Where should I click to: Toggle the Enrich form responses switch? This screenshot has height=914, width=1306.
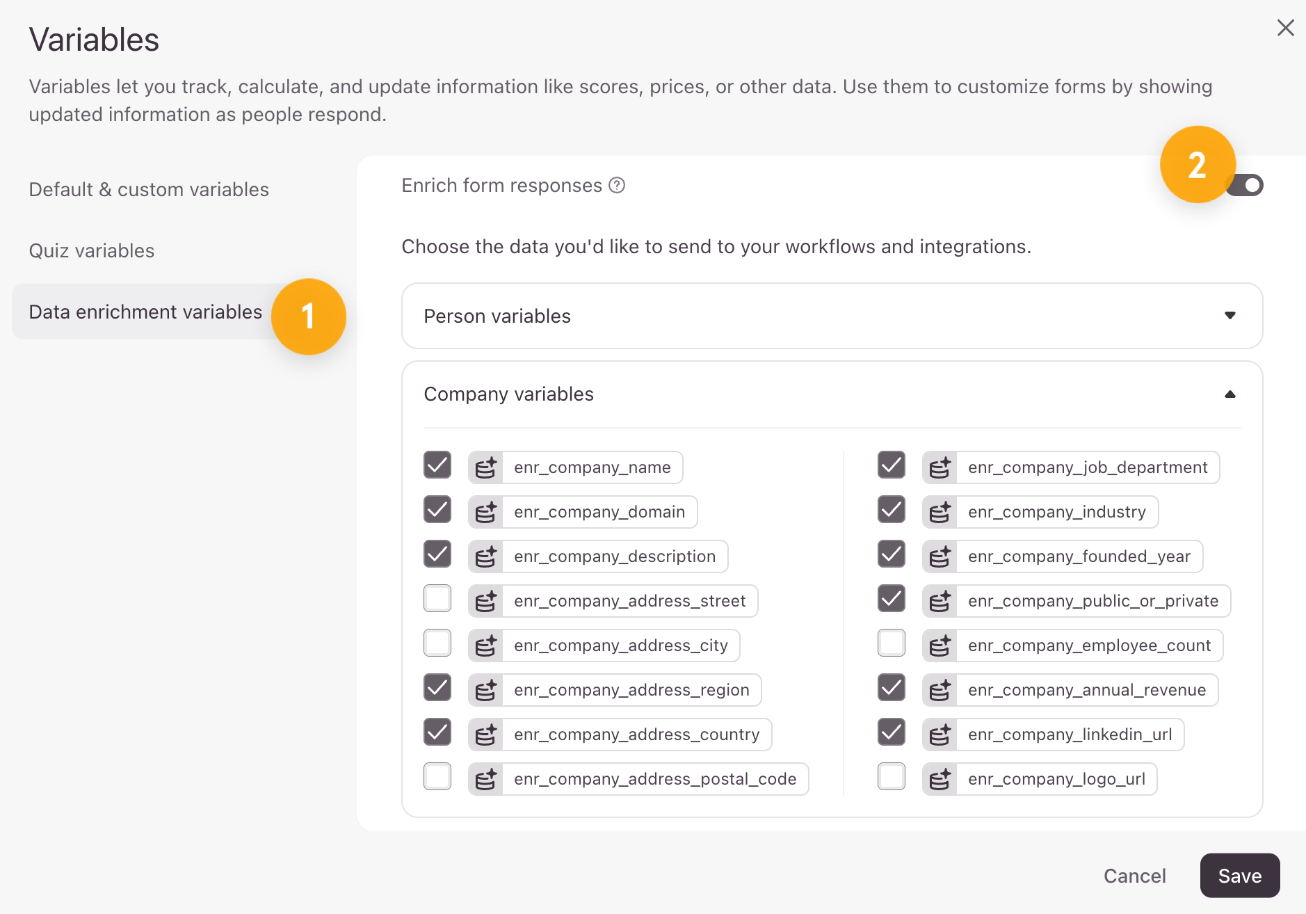(1247, 185)
